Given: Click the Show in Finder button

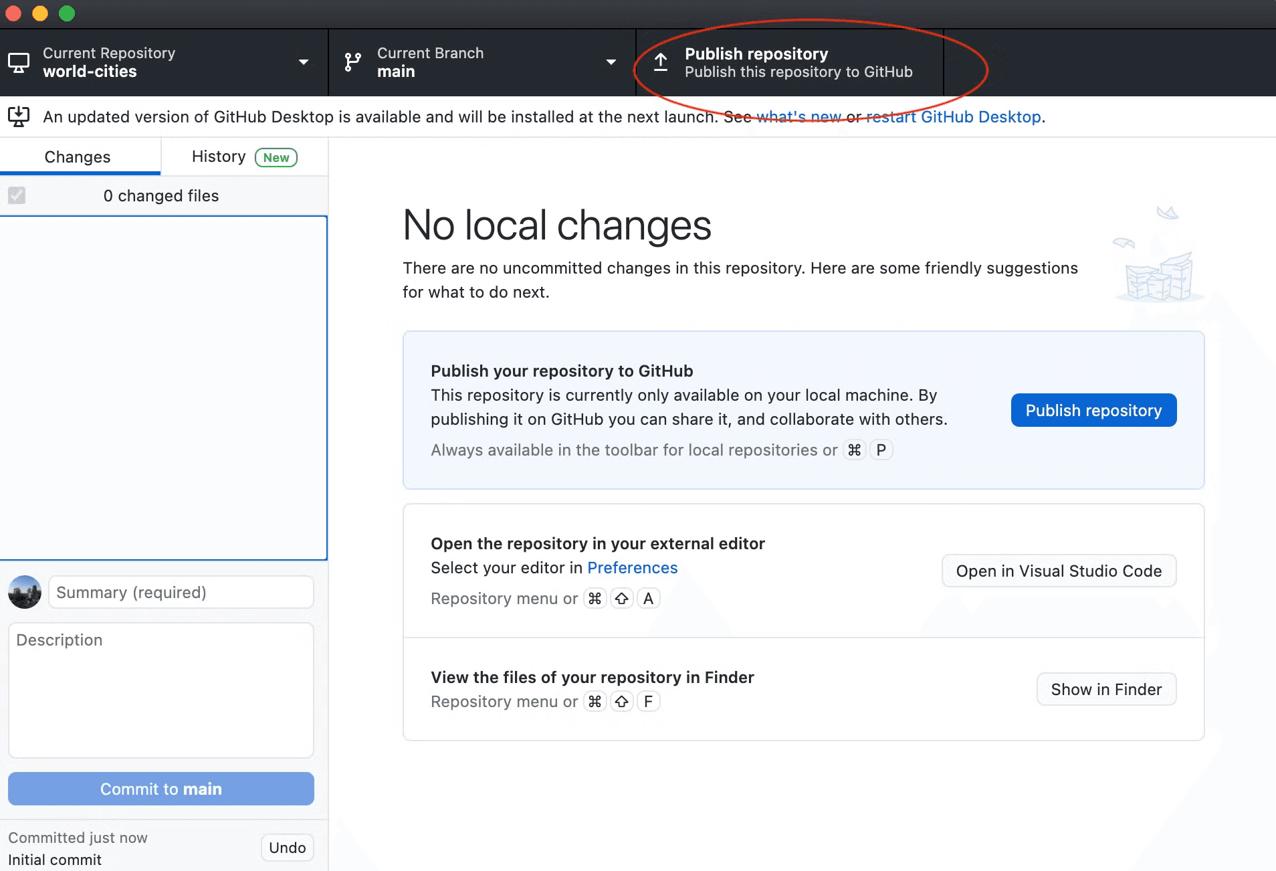Looking at the screenshot, I should (1106, 689).
